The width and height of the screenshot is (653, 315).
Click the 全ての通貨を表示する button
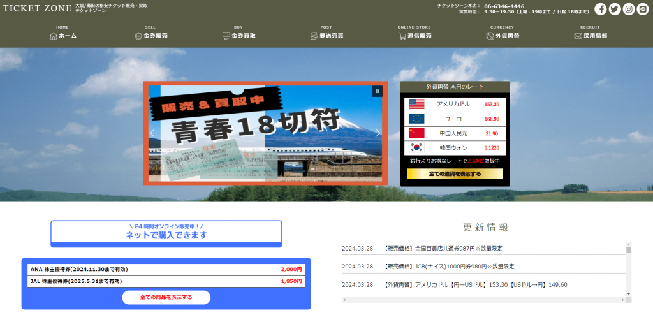(x=455, y=173)
